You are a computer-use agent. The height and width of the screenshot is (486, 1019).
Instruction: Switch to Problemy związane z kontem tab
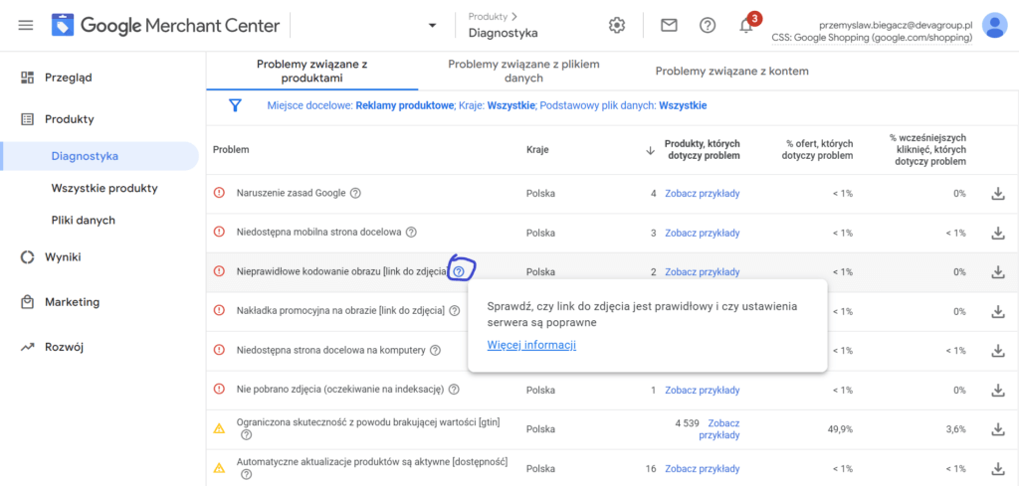[x=731, y=72]
